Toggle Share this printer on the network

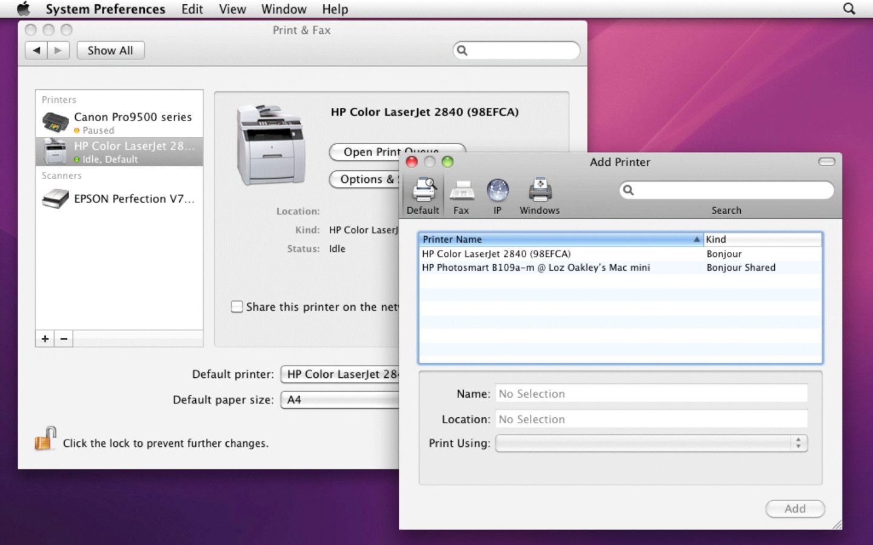coord(237,306)
